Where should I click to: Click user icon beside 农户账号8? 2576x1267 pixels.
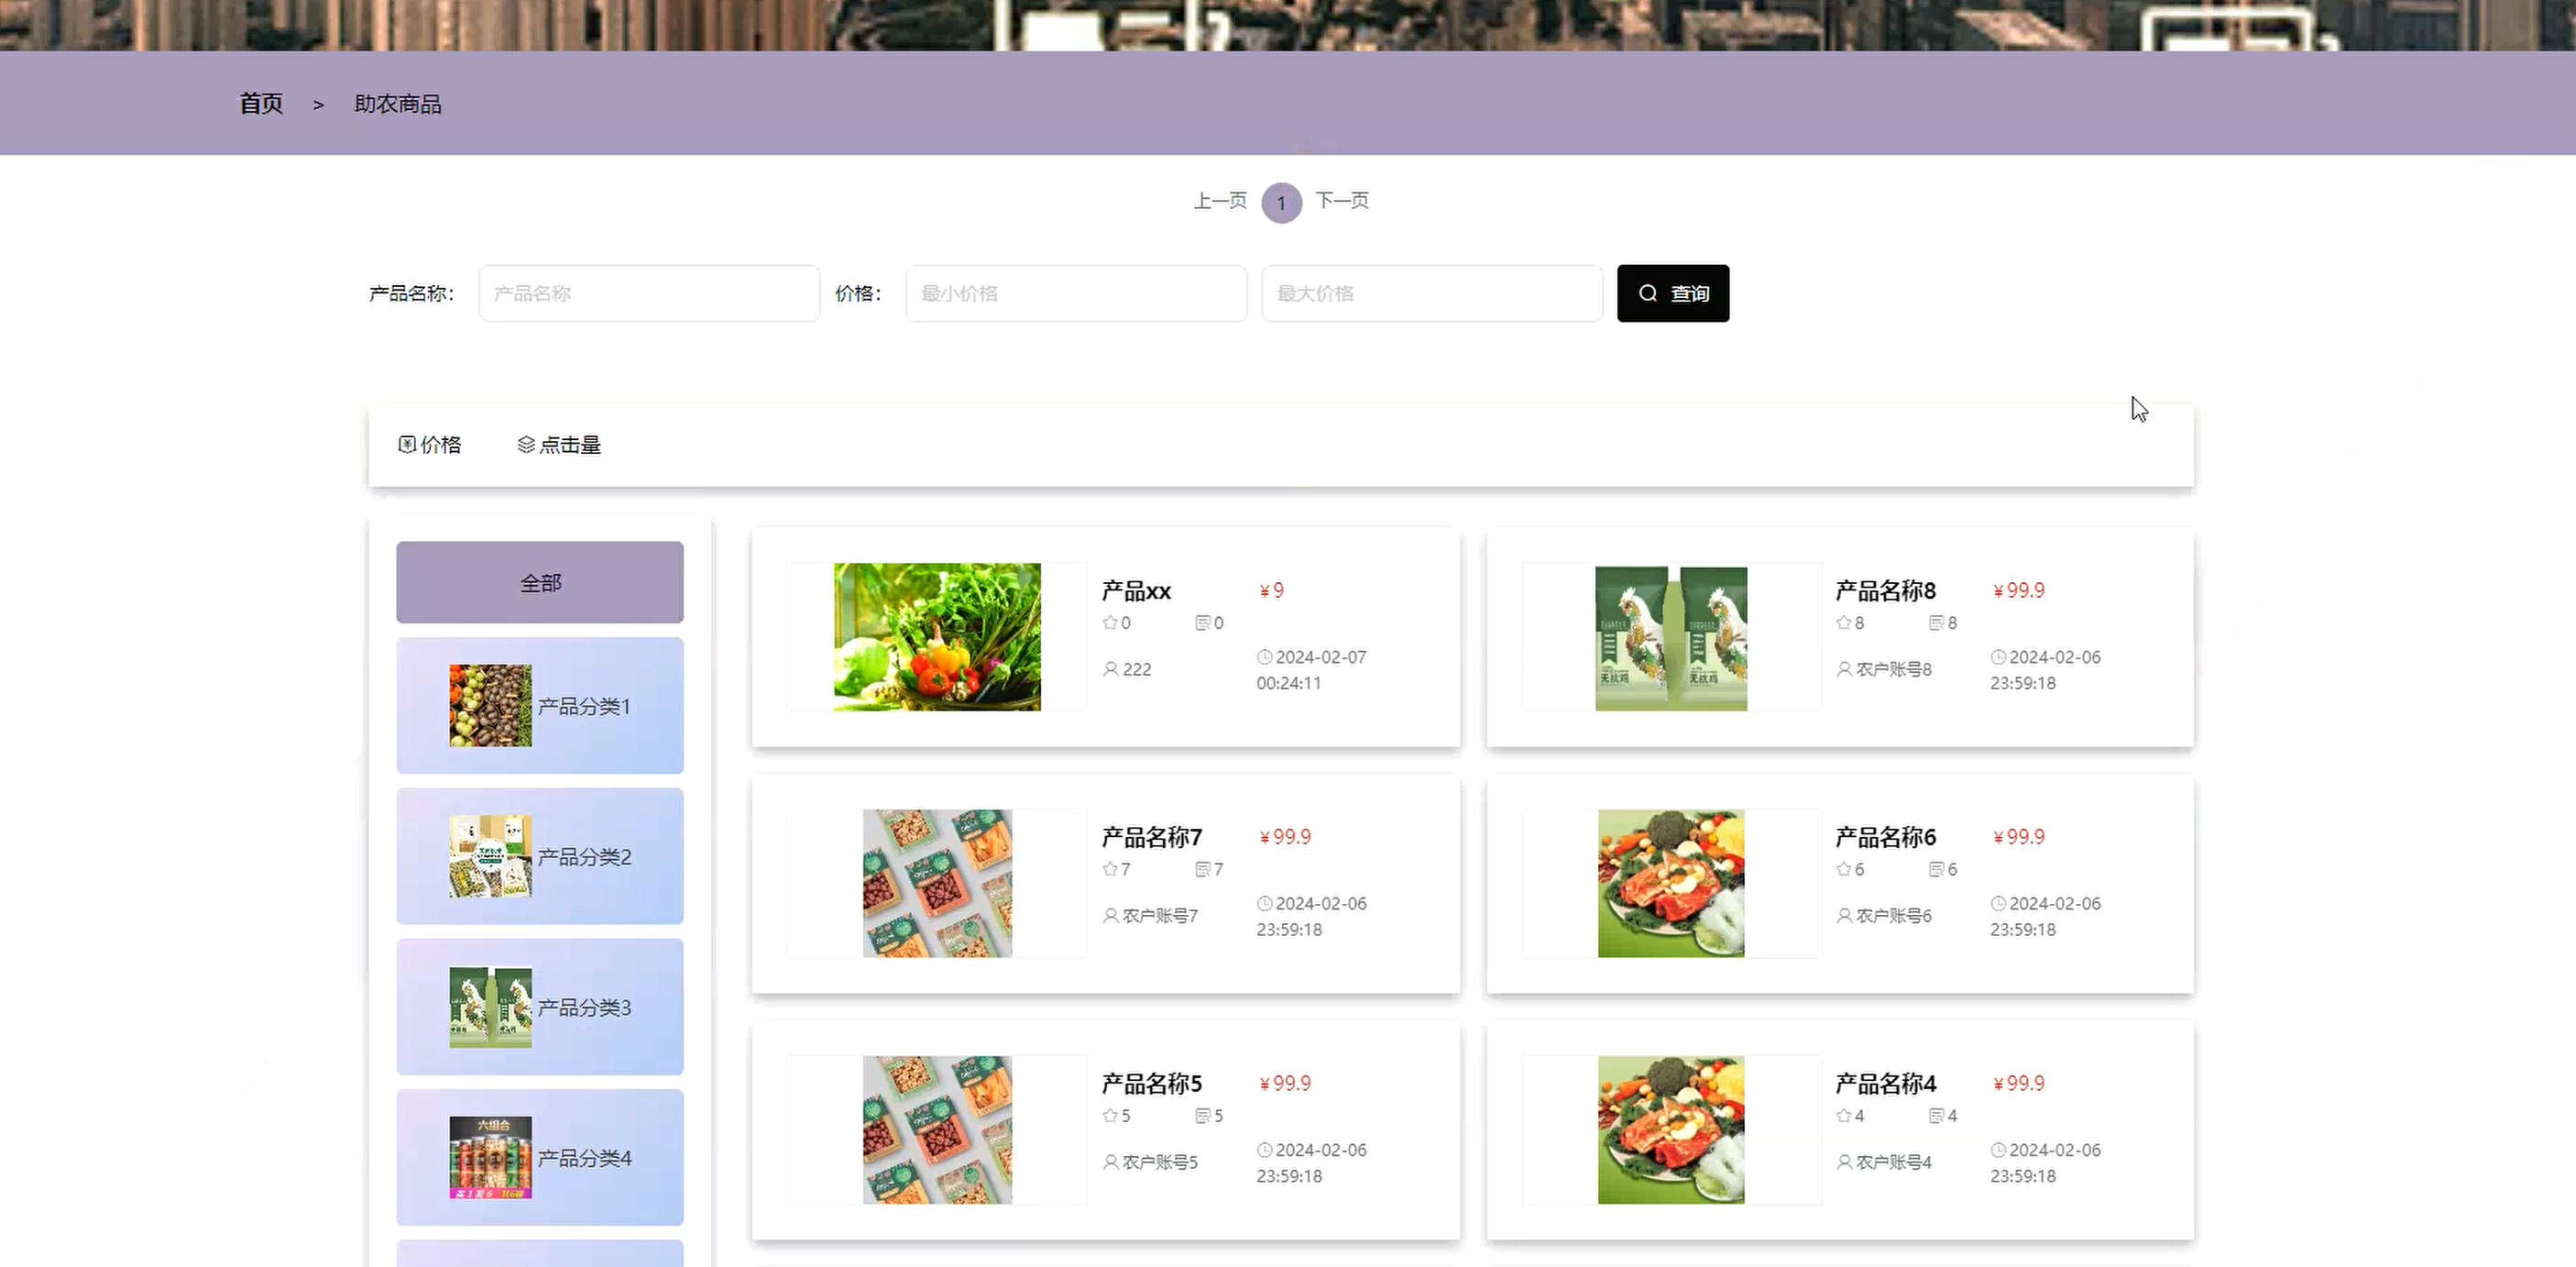point(1844,668)
